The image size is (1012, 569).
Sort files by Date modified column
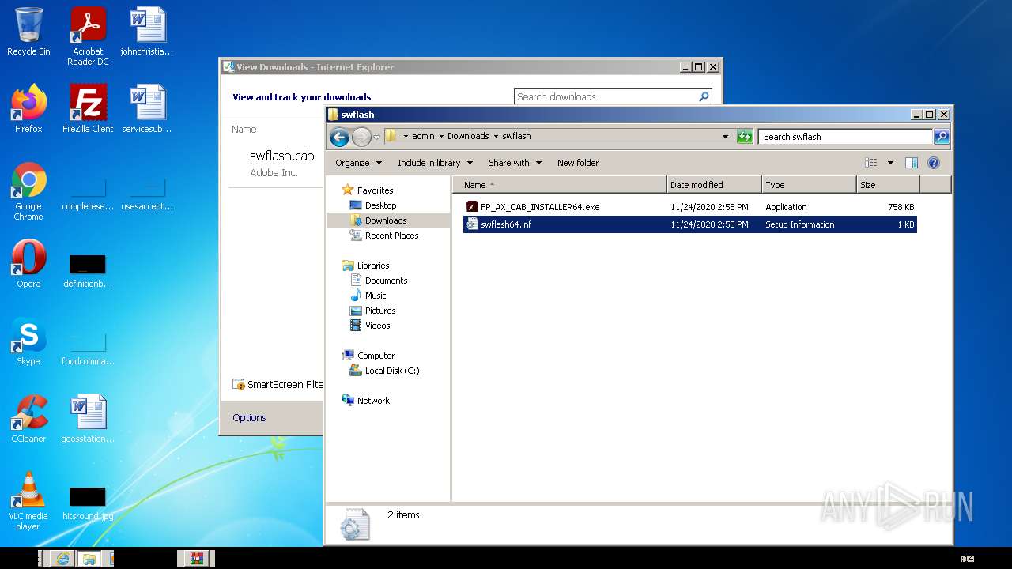pos(714,185)
